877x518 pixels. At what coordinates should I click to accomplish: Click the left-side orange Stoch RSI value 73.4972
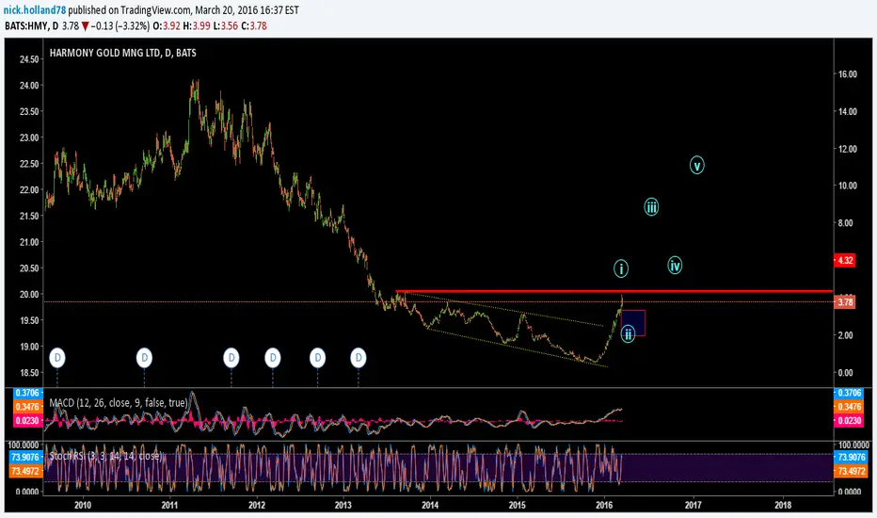[25, 472]
